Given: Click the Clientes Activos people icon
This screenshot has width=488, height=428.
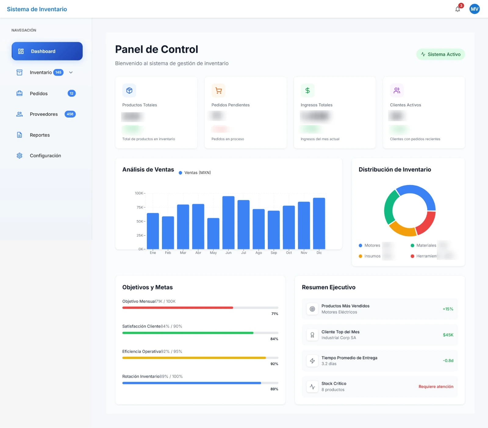Looking at the screenshot, I should 397,90.
